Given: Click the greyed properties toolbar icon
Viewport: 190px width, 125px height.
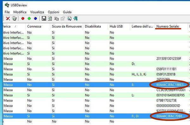Looking at the screenshot, I should click(63, 19).
